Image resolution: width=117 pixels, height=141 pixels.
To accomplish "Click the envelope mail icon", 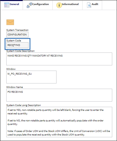I will coord(10,22).
